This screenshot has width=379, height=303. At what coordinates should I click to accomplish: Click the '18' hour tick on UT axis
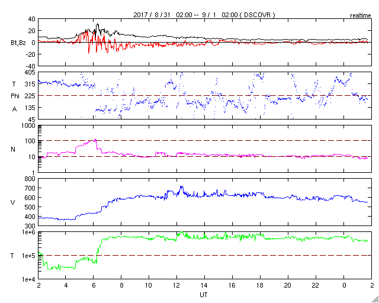[261, 285]
